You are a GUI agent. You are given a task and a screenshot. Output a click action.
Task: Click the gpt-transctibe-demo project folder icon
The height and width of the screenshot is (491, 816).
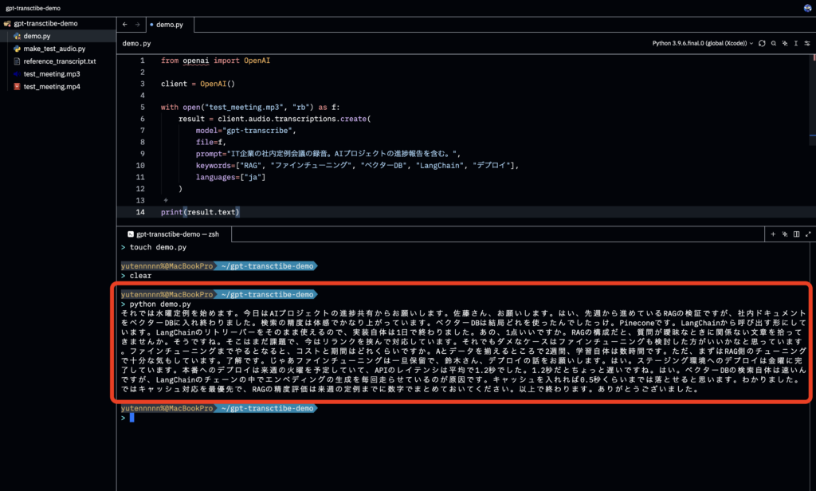pyautogui.click(x=7, y=23)
